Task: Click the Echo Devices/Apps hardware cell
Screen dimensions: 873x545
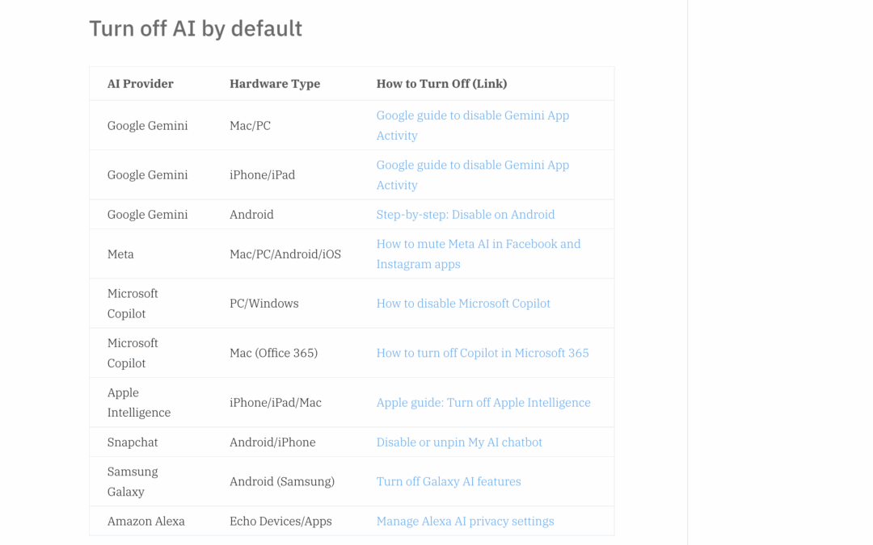Action: tap(280, 521)
